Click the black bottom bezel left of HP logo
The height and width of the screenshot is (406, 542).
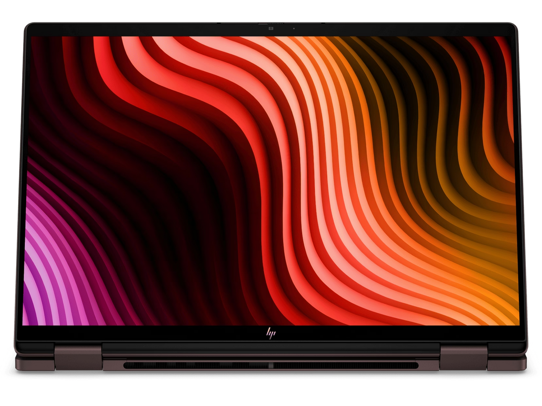pyautogui.click(x=145, y=334)
